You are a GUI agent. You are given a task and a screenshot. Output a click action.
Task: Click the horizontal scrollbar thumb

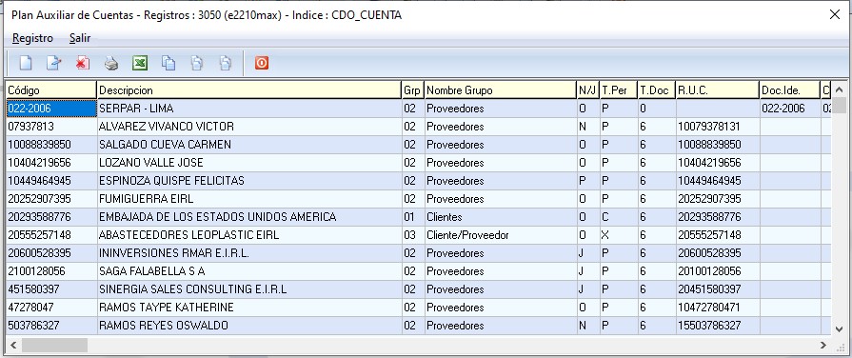tap(54, 345)
